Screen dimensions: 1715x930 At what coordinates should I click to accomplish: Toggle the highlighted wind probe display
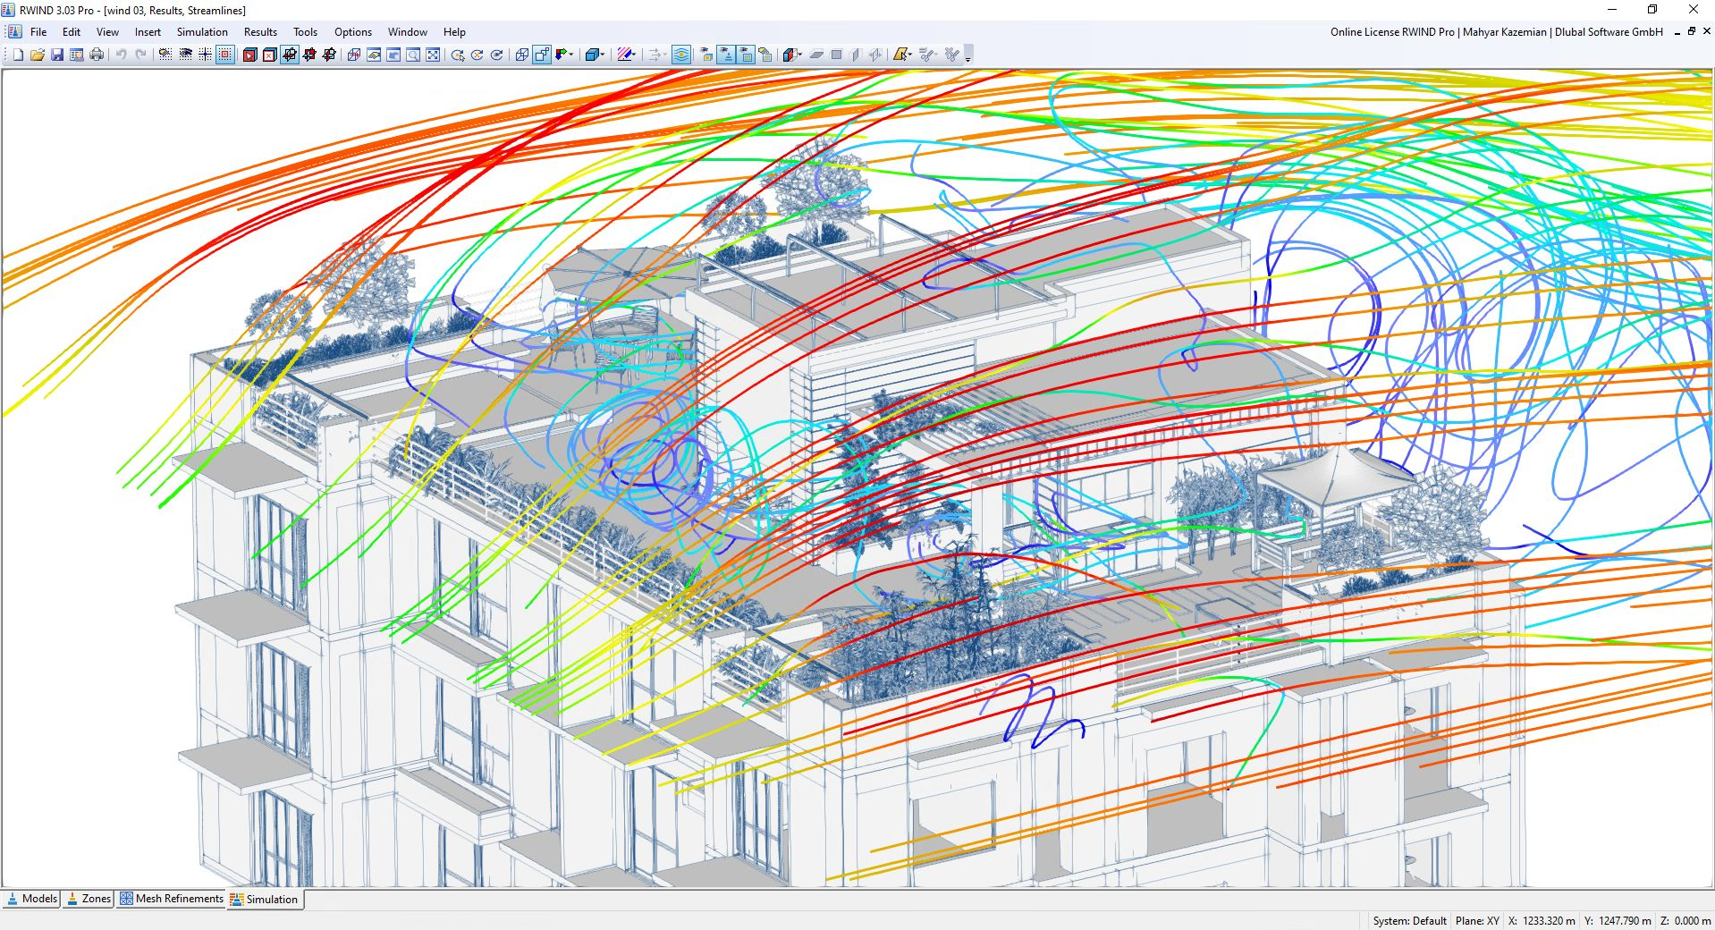click(x=725, y=55)
